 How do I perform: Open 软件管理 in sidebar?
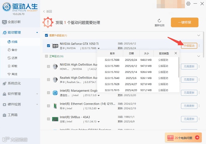[x=20, y=94]
